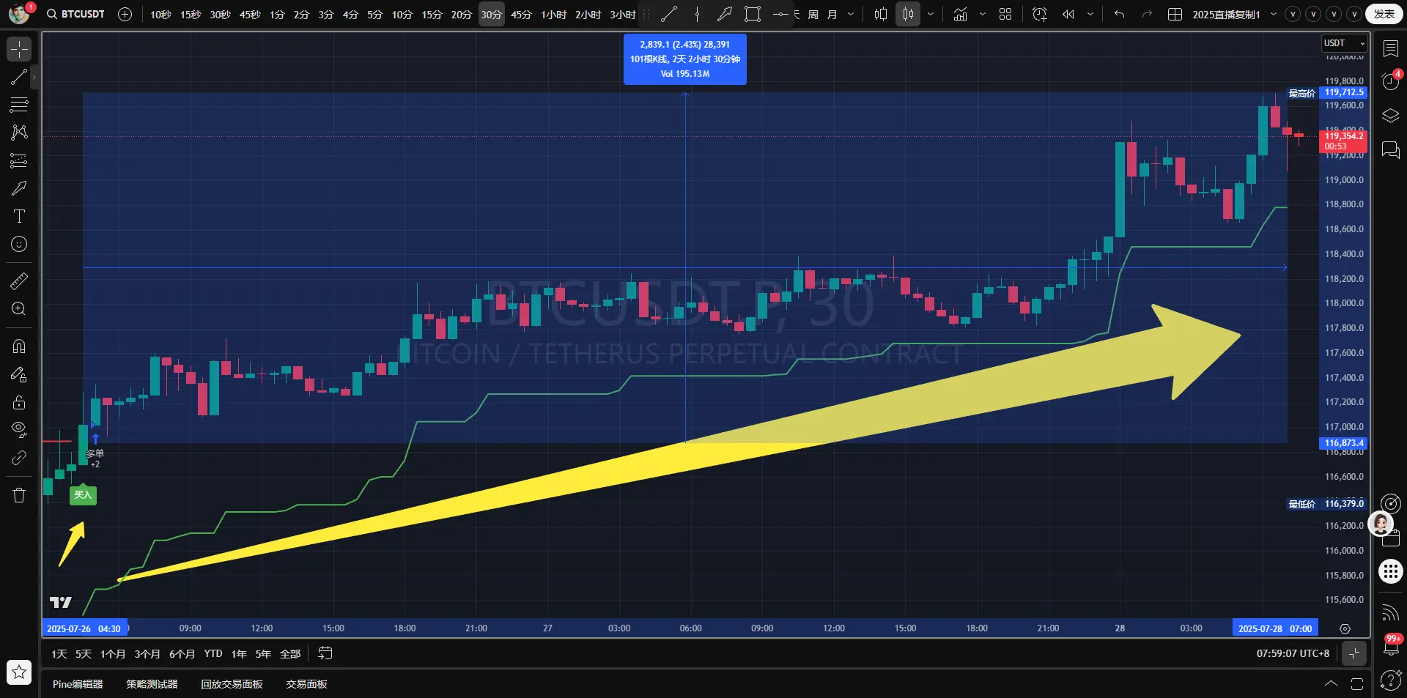Expand the favorite indicators dropdown
The height and width of the screenshot is (698, 1407).
(982, 14)
